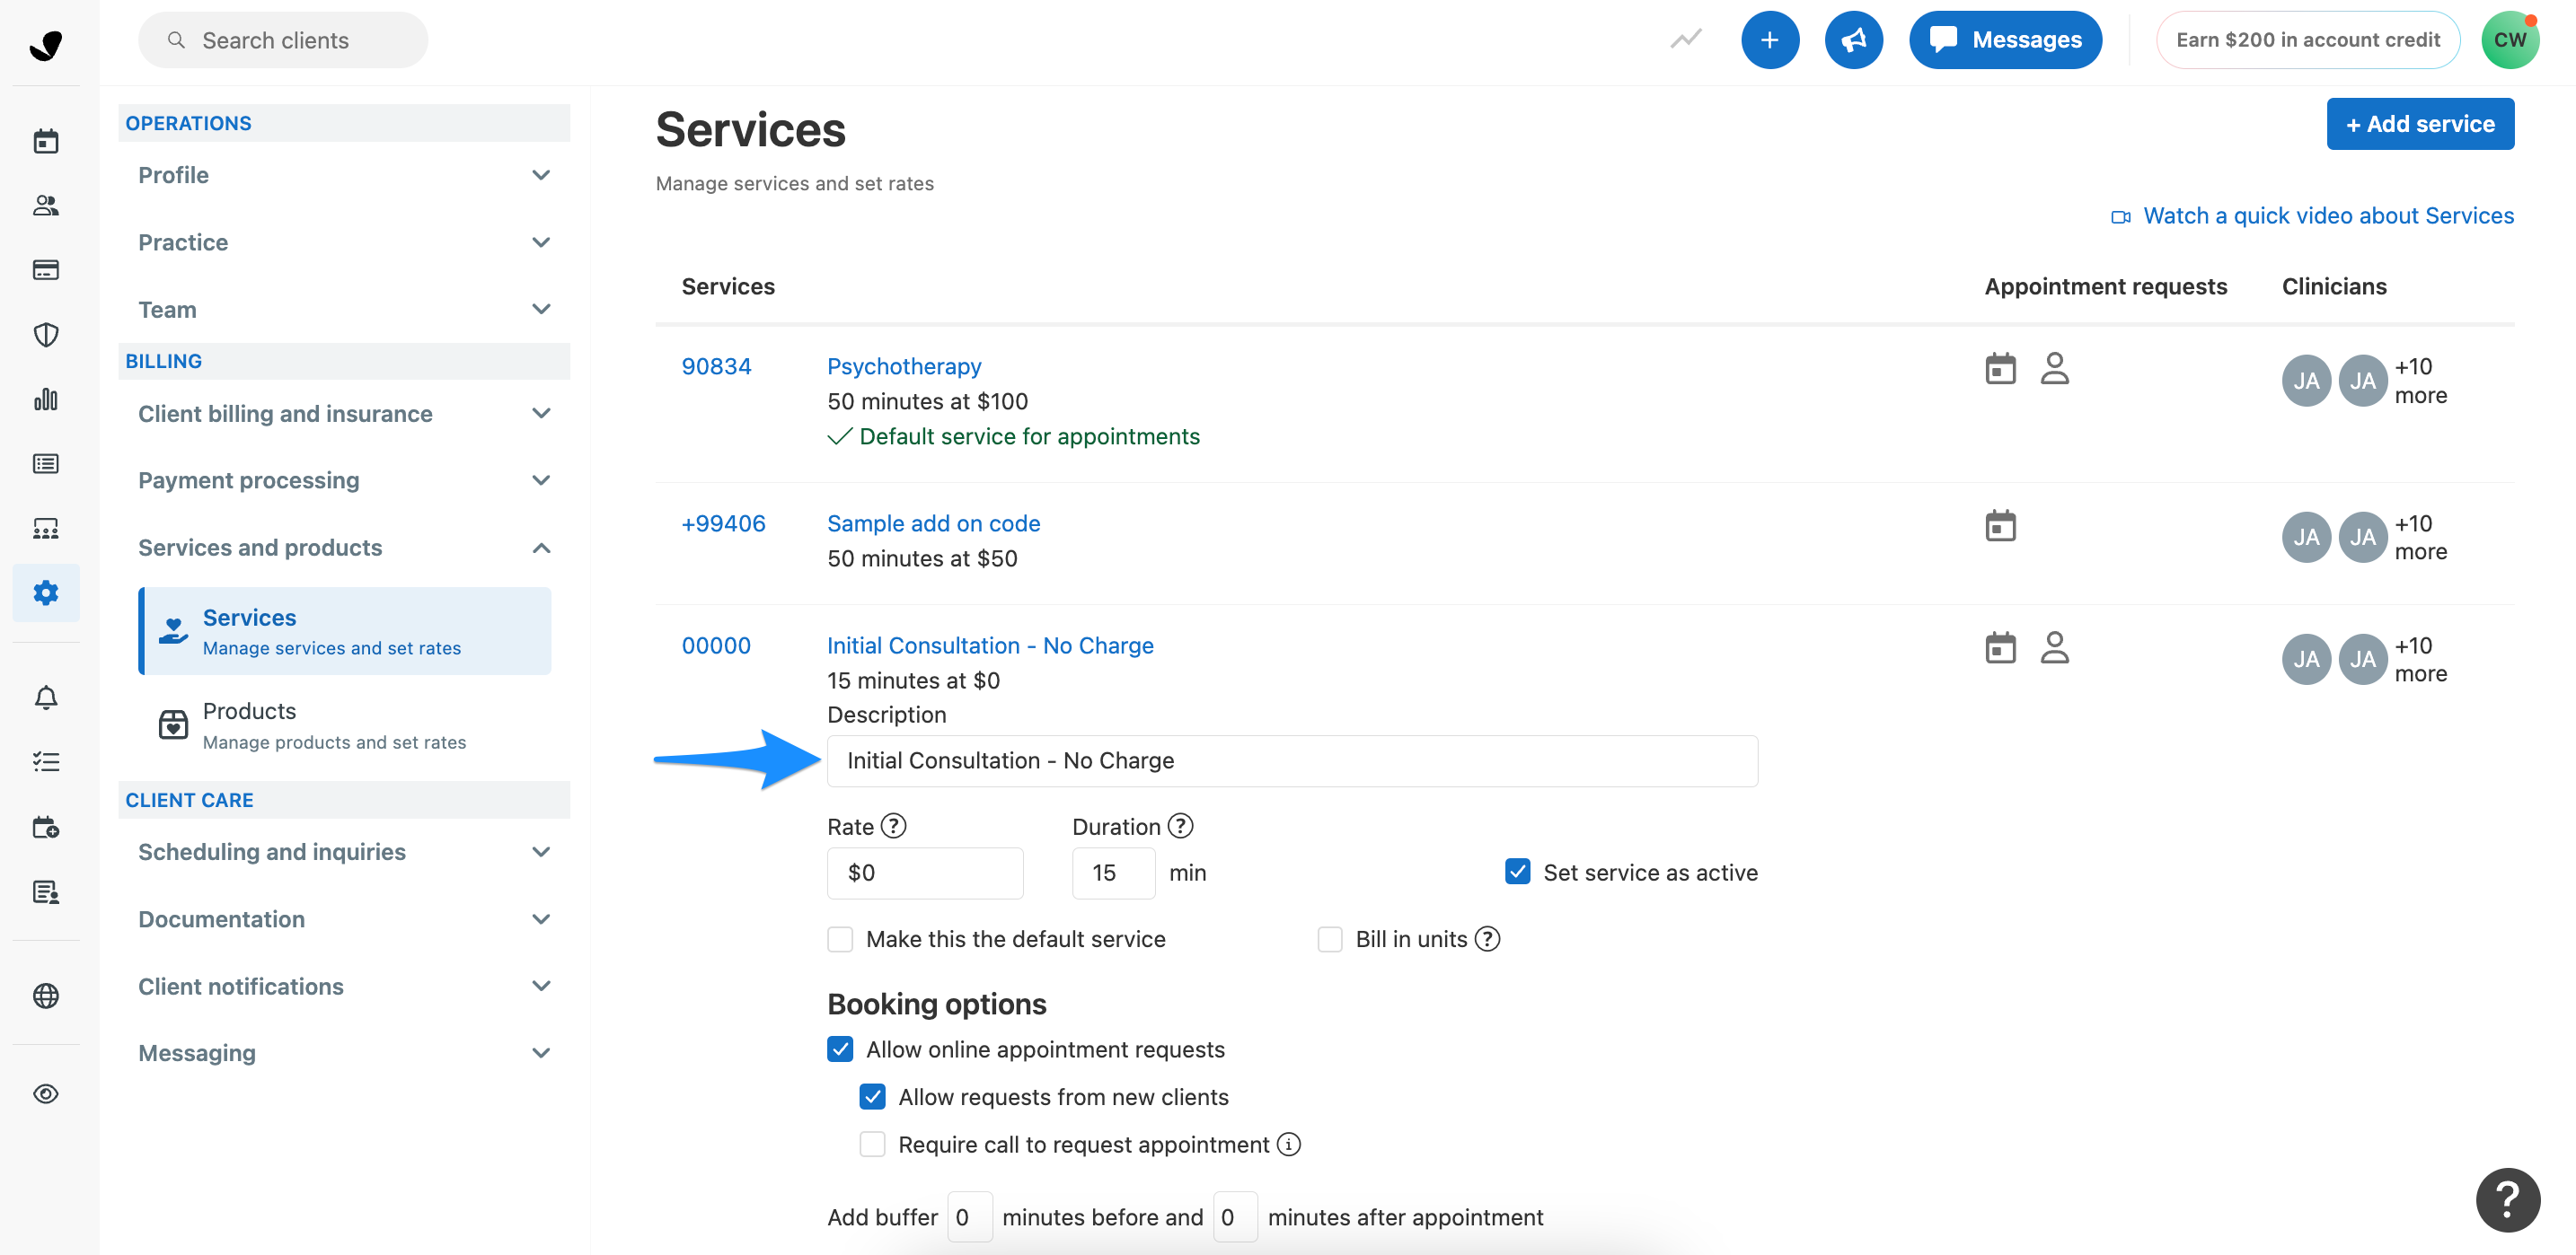The height and width of the screenshot is (1255, 2576).
Task: Expand Client notifications section
Action: (x=344, y=987)
